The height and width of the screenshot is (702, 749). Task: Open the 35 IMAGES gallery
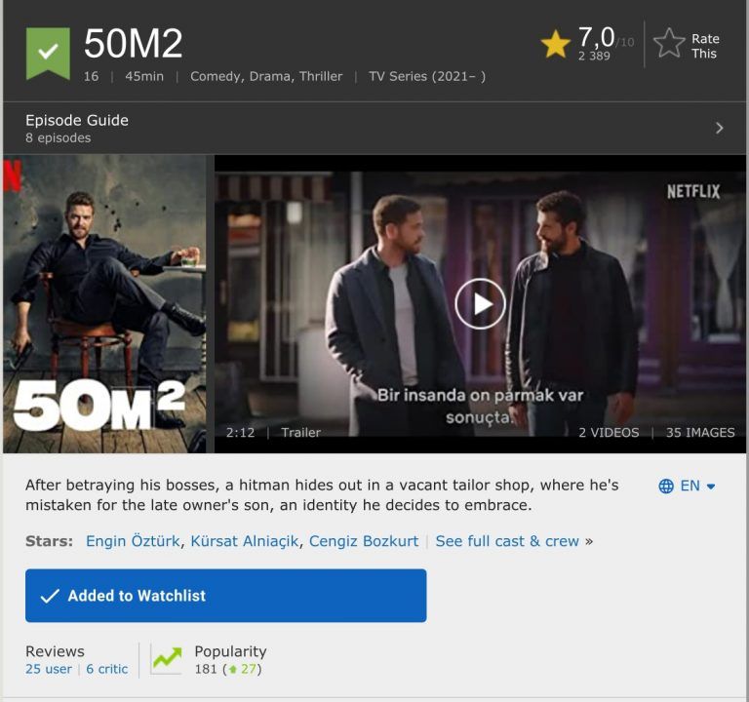pos(700,432)
